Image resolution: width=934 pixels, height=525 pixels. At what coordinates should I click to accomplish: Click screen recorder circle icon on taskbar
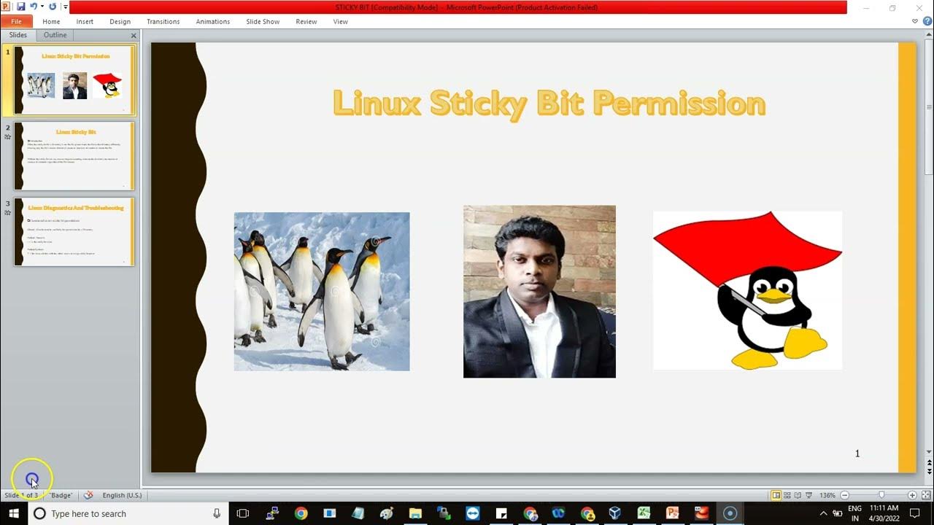(730, 513)
